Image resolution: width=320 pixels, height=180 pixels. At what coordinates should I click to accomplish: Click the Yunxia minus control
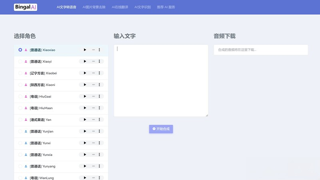pyautogui.click(x=93, y=154)
